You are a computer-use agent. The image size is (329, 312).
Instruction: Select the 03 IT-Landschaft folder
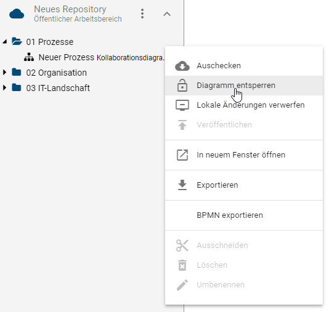tap(58, 88)
